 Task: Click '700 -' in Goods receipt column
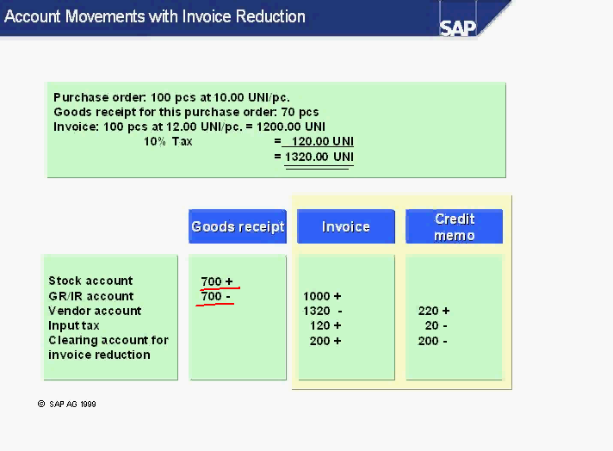(216, 296)
